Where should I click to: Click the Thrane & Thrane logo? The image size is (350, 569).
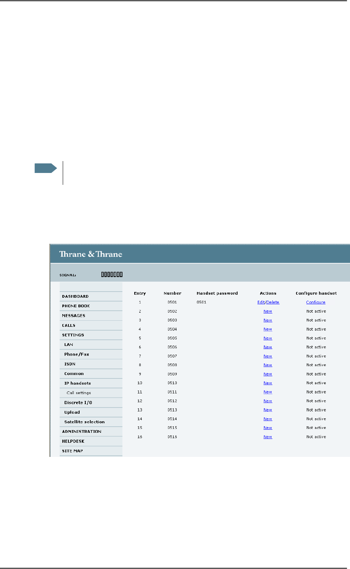(x=91, y=254)
